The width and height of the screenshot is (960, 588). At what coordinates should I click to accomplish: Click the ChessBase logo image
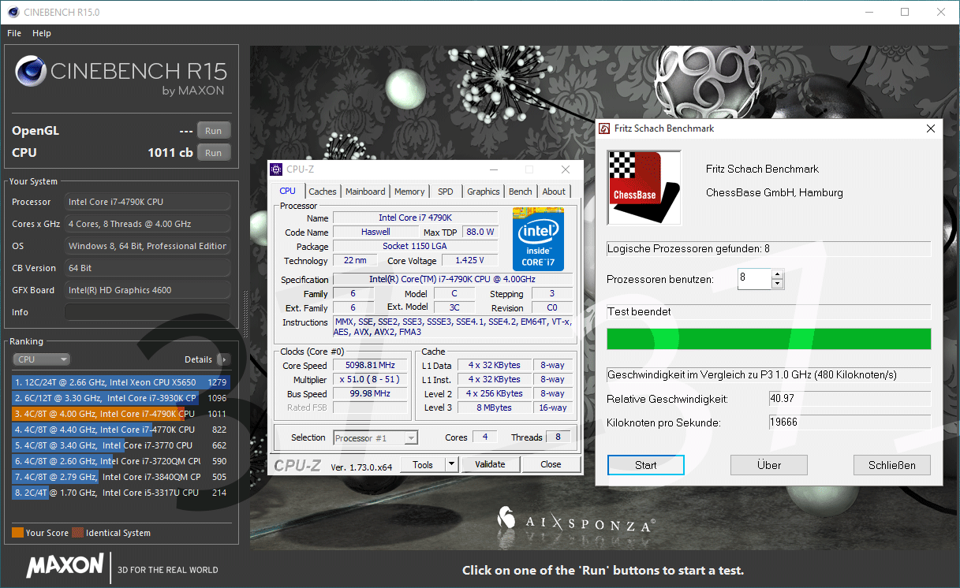644,188
